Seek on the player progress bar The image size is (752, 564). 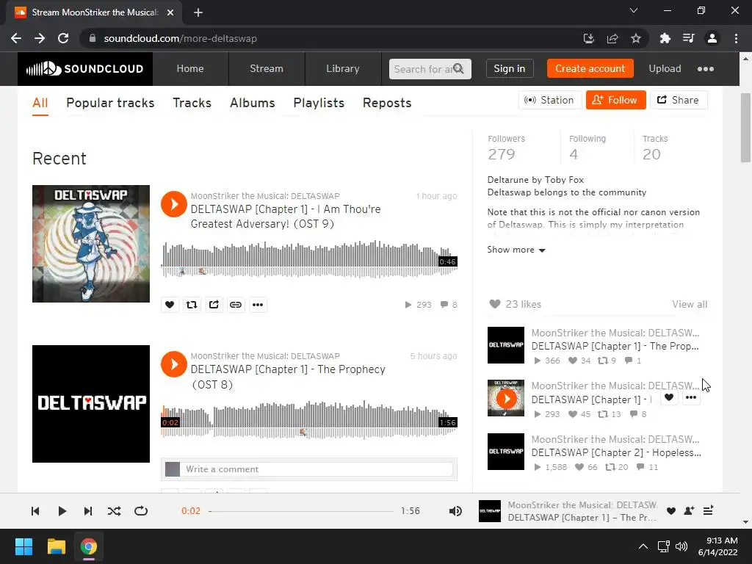coord(301,511)
